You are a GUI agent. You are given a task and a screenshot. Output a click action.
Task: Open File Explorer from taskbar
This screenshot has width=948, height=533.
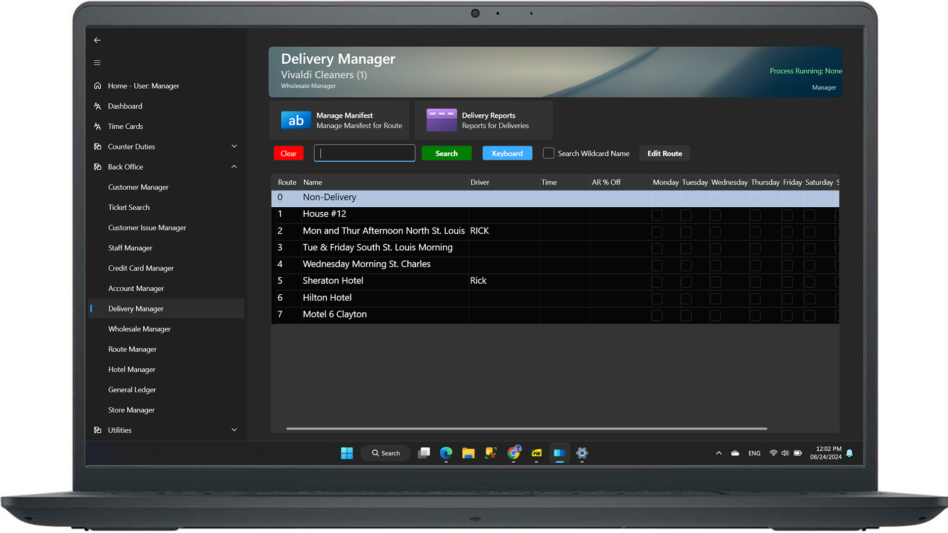click(468, 453)
